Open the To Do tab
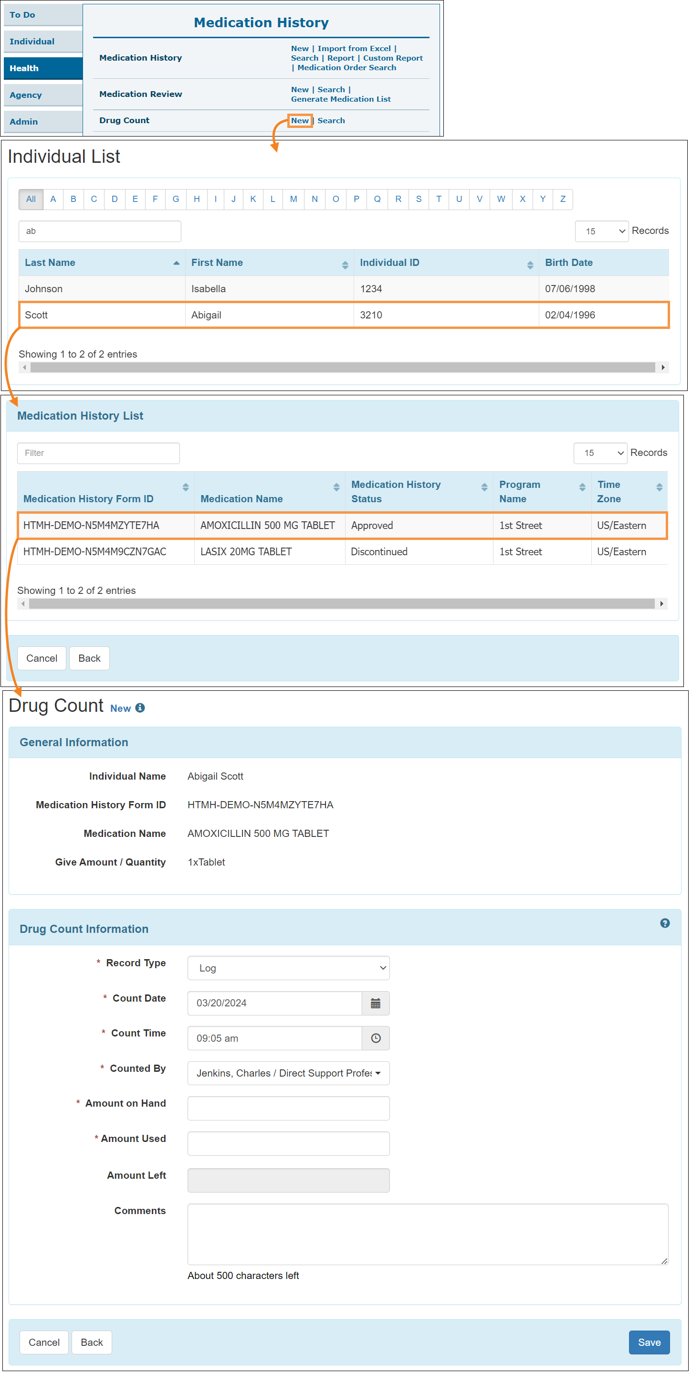The image size is (692, 1374). click(x=43, y=15)
